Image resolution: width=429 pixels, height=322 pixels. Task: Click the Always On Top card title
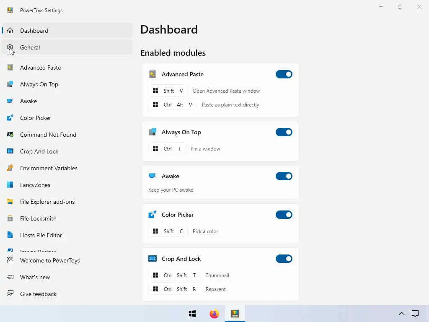click(x=181, y=132)
